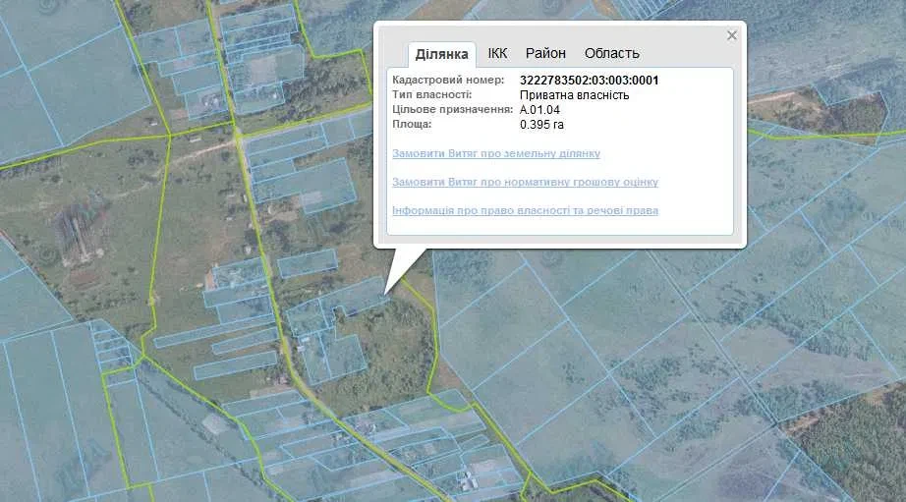Image resolution: width=906 pixels, height=502 pixels.
Task: Open the Район tab
Action: [545, 53]
